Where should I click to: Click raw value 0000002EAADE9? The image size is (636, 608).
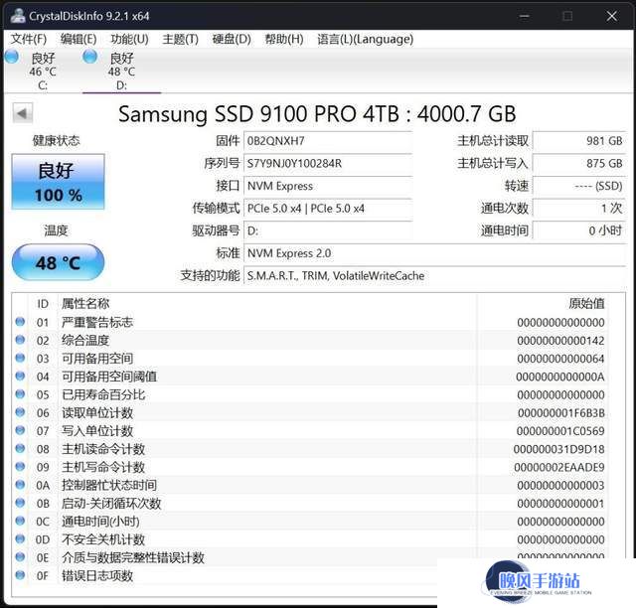point(559,467)
